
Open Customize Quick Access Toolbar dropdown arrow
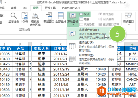(x=5, y=2)
